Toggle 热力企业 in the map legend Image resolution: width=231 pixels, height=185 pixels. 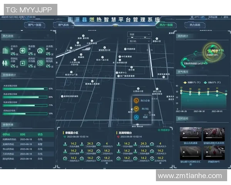click(x=136, y=101)
